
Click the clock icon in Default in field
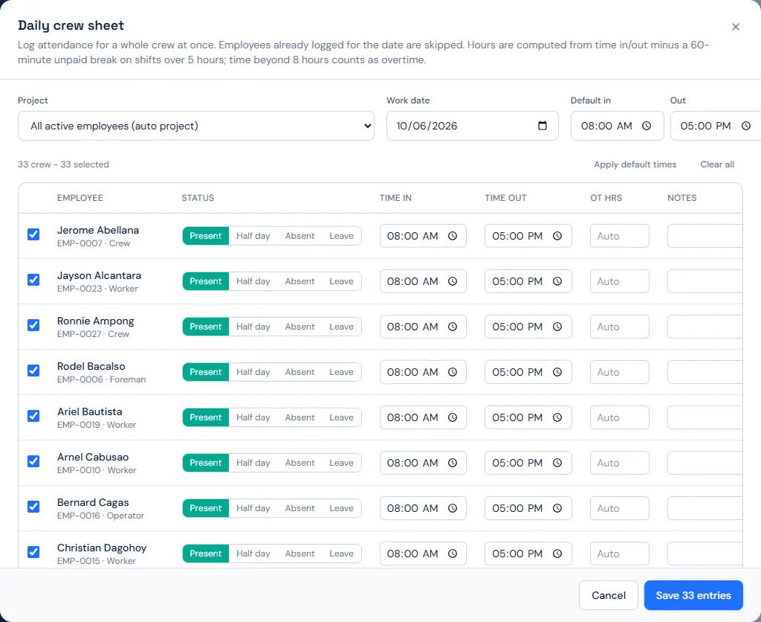click(646, 126)
